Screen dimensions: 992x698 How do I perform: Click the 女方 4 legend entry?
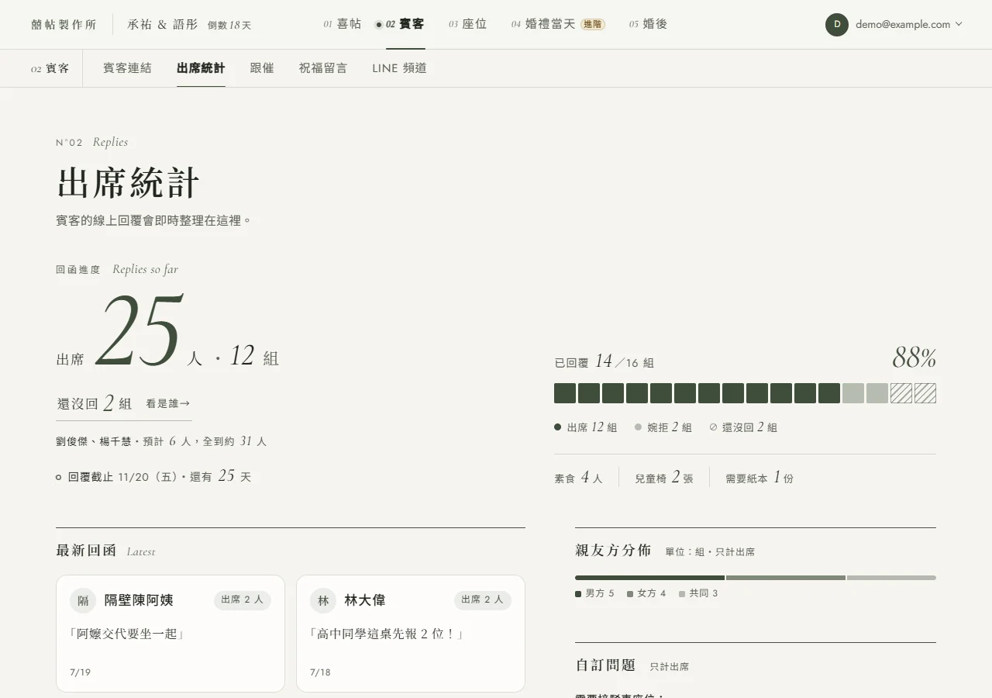click(646, 593)
